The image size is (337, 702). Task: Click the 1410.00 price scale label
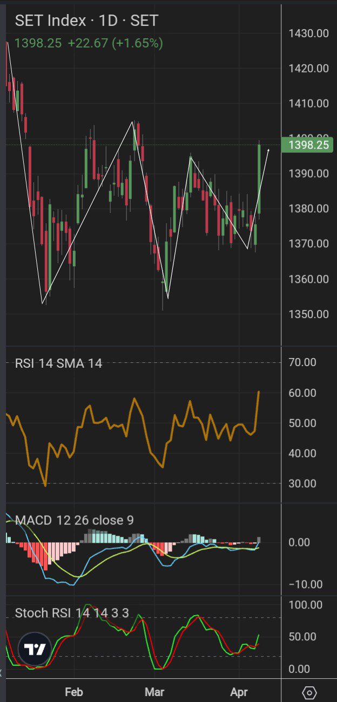coord(308,104)
